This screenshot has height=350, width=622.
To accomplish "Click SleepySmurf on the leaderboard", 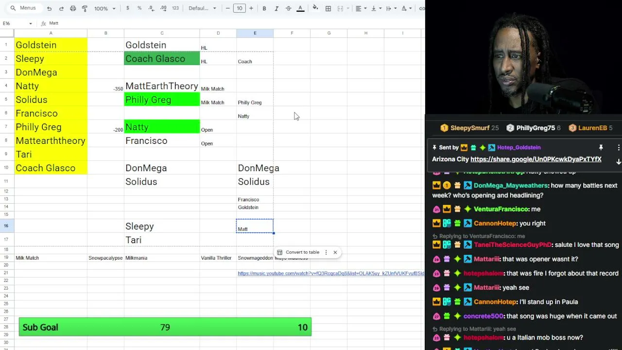I will pos(470,128).
